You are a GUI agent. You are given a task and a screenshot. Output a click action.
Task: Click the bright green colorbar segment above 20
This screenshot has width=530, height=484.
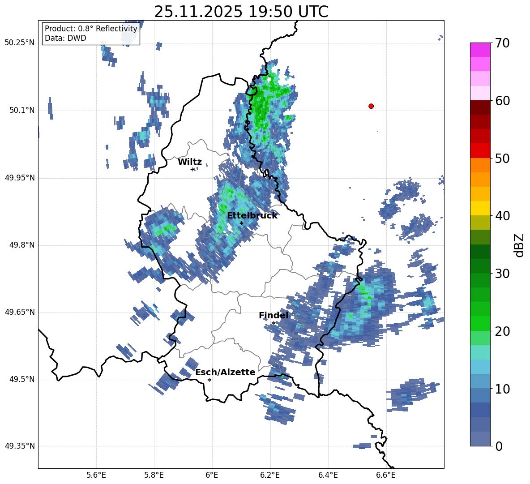[x=480, y=323]
